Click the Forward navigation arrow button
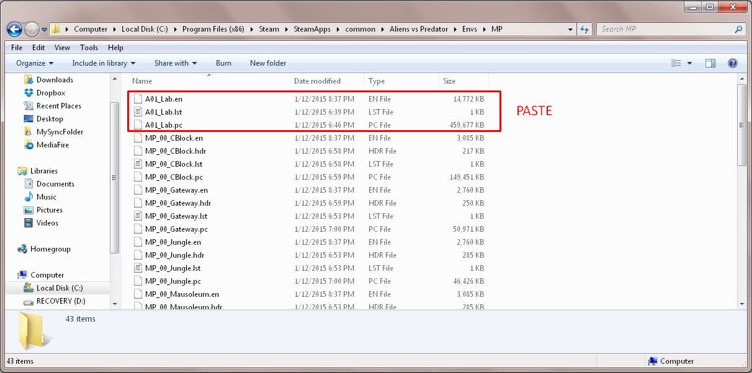This screenshot has width=752, height=373. (32, 29)
